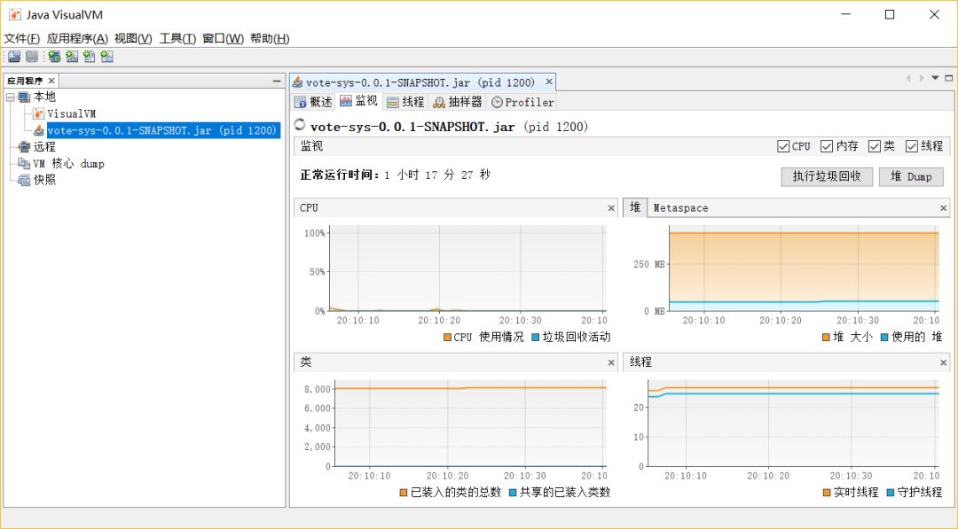Viewport: 958px width, 529px height.
Task: Click the 垃圾回收活动 legend swatch
Action: point(535,338)
